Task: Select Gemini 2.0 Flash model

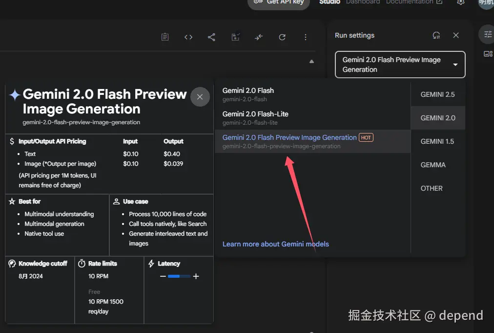Action: 312,94
